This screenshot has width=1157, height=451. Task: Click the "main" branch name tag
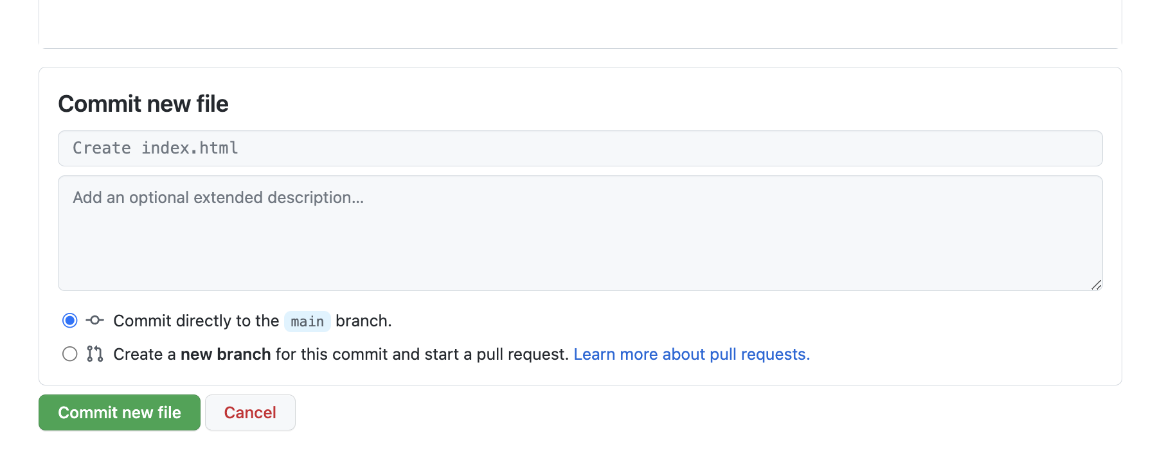307,321
